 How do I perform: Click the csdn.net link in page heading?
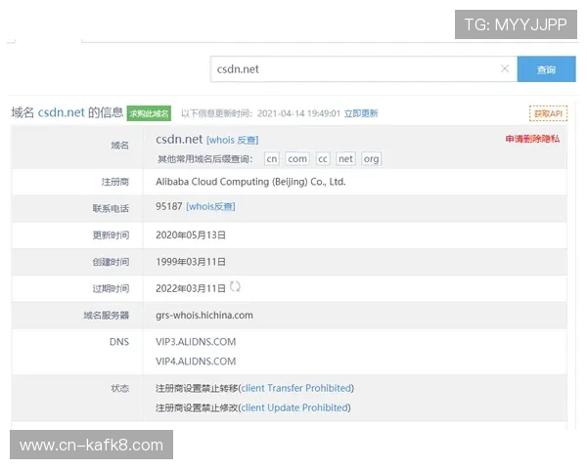pyautogui.click(x=61, y=112)
